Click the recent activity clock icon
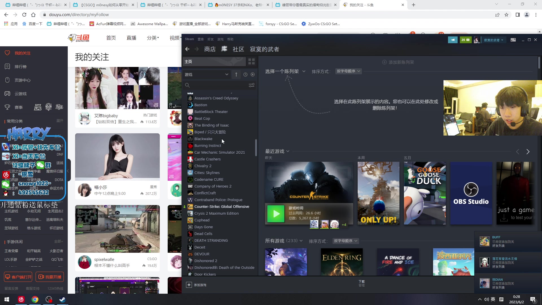 click(245, 75)
